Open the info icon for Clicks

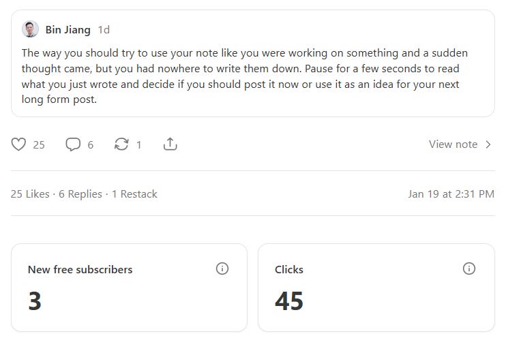pos(469,268)
